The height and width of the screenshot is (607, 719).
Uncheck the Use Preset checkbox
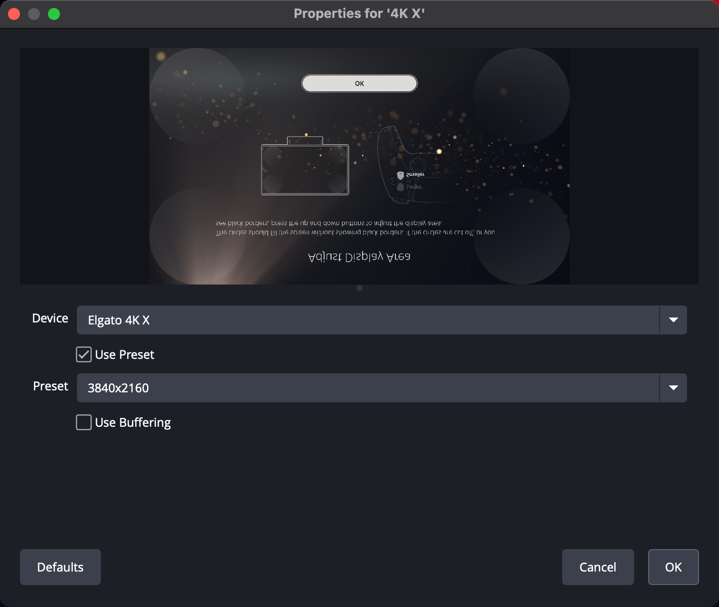click(84, 354)
